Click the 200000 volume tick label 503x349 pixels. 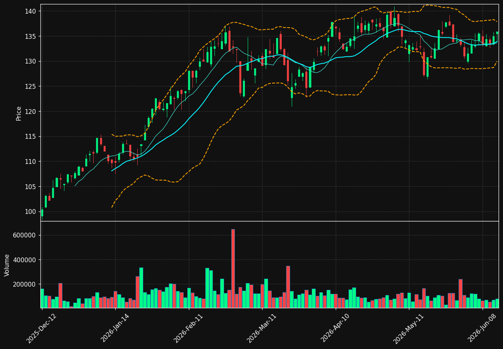(x=25, y=284)
